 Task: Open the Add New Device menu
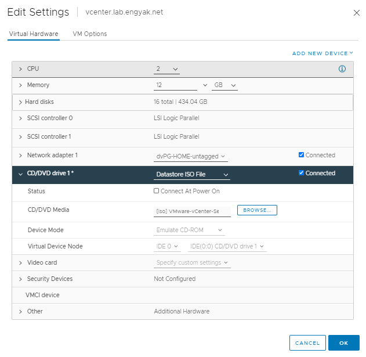322,53
